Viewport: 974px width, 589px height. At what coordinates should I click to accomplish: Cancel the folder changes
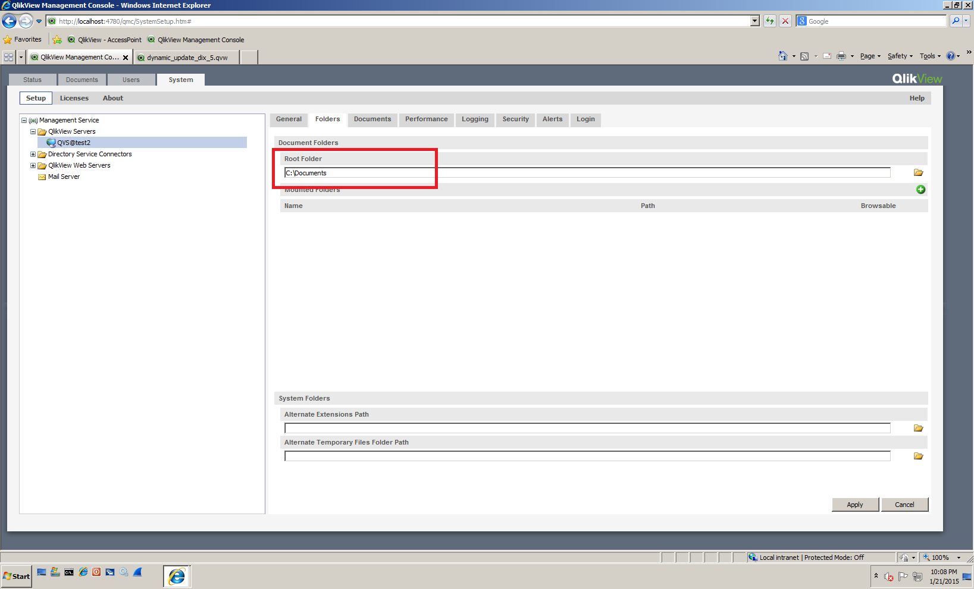point(904,505)
